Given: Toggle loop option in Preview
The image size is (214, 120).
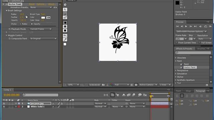Looking at the screenshot, I should [206, 26].
